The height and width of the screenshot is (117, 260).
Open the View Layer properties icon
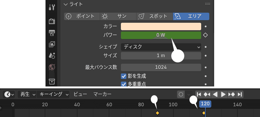[52, 44]
